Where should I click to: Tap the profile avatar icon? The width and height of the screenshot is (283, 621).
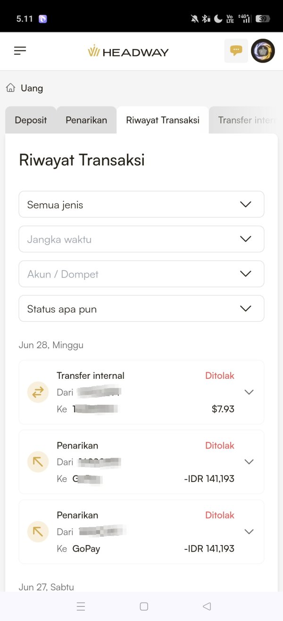263,51
